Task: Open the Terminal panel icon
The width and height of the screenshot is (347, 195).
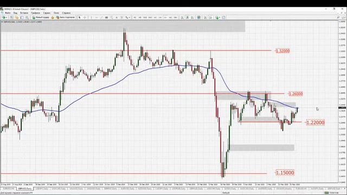Action: pos(22,17)
